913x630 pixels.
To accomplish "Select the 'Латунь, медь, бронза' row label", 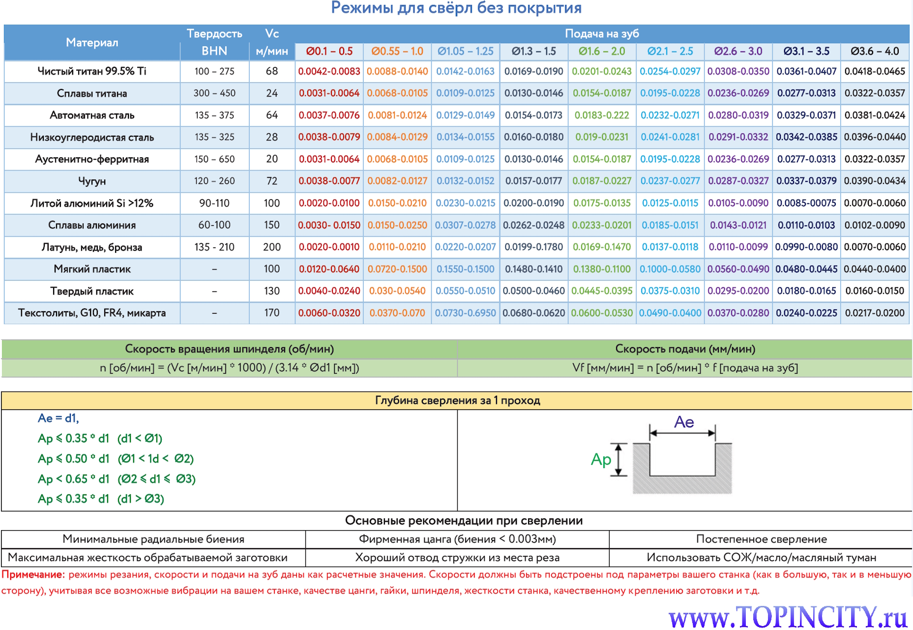I will point(92,247).
